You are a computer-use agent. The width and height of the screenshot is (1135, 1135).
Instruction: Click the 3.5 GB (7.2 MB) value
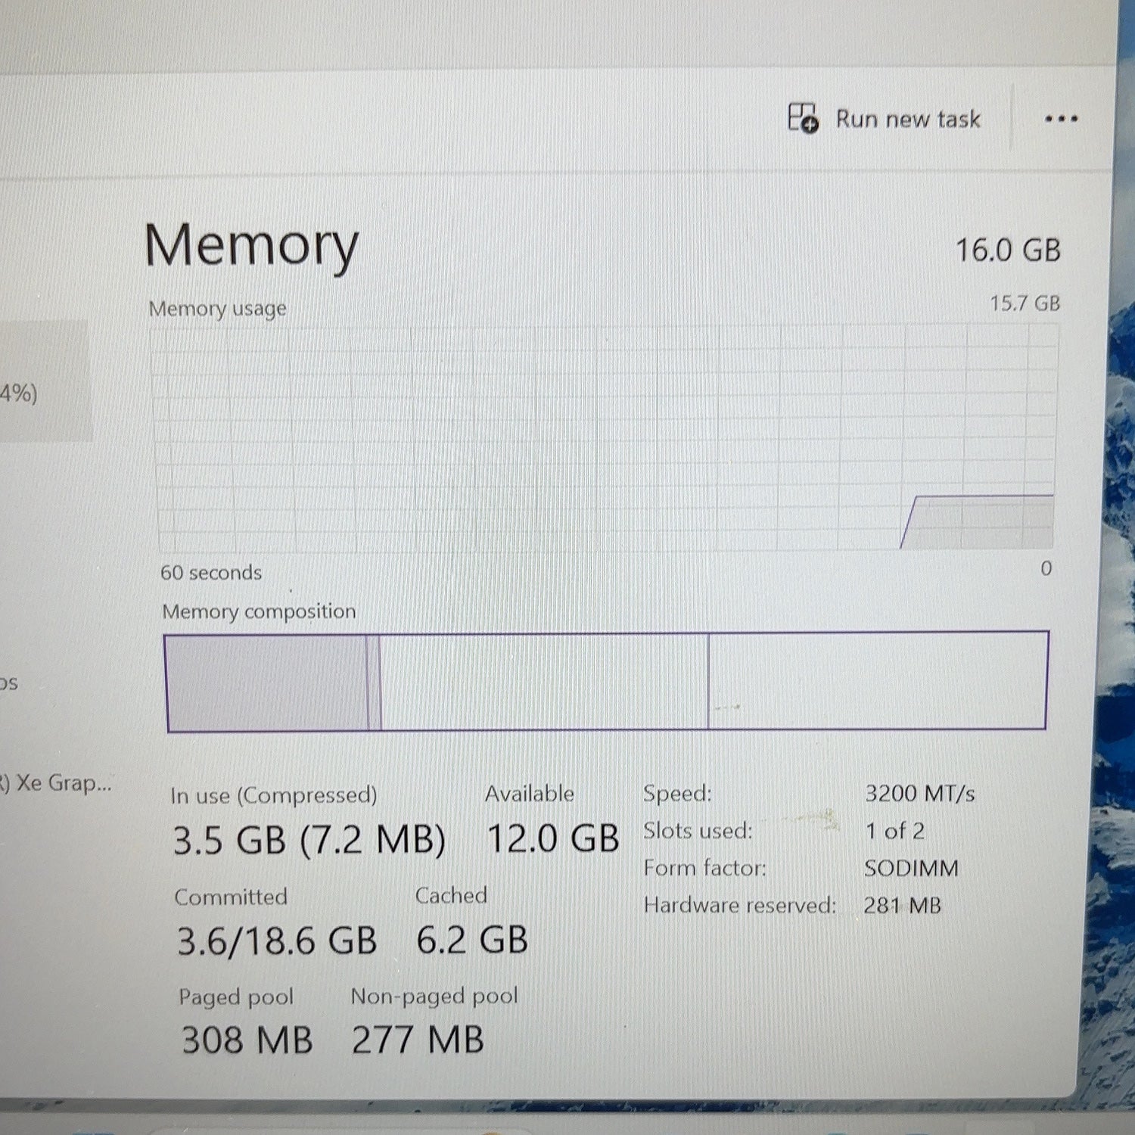click(309, 841)
